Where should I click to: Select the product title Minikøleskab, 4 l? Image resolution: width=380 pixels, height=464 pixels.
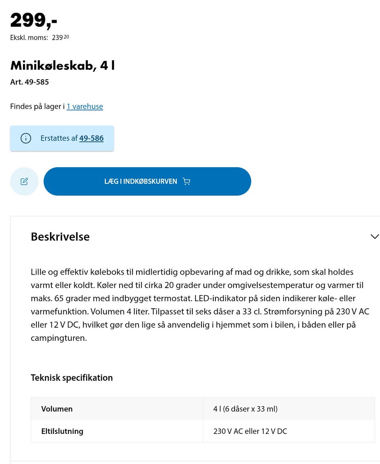(62, 65)
